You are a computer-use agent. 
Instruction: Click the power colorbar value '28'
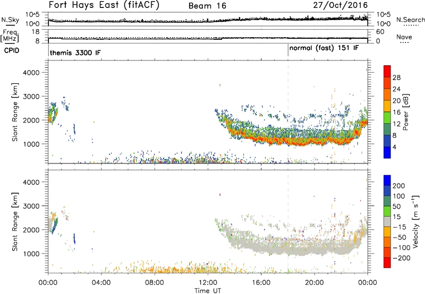(x=396, y=77)
